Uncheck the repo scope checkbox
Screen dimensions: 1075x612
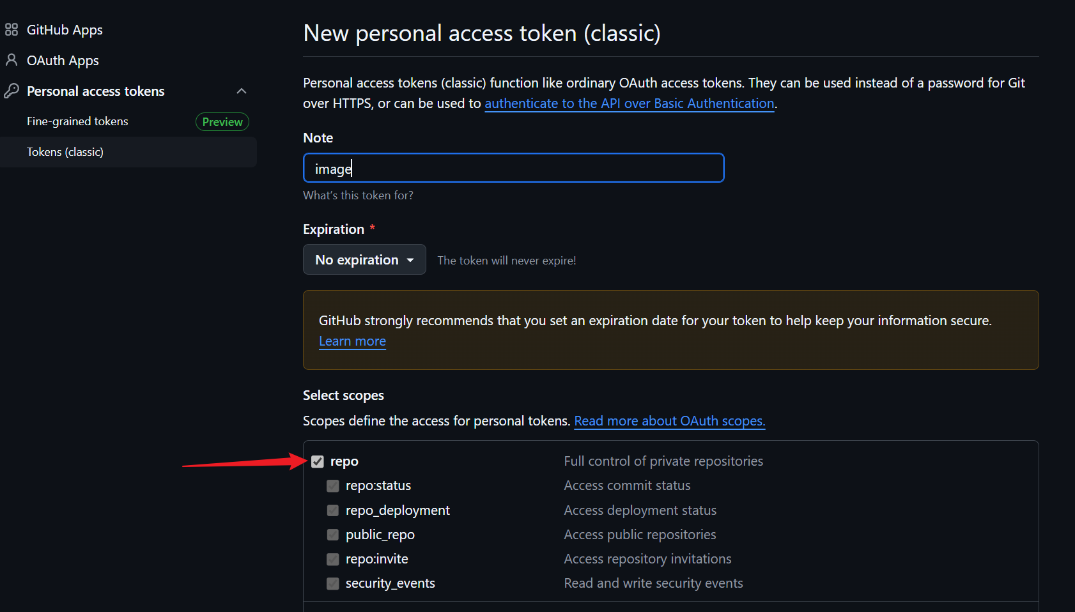[x=318, y=462]
